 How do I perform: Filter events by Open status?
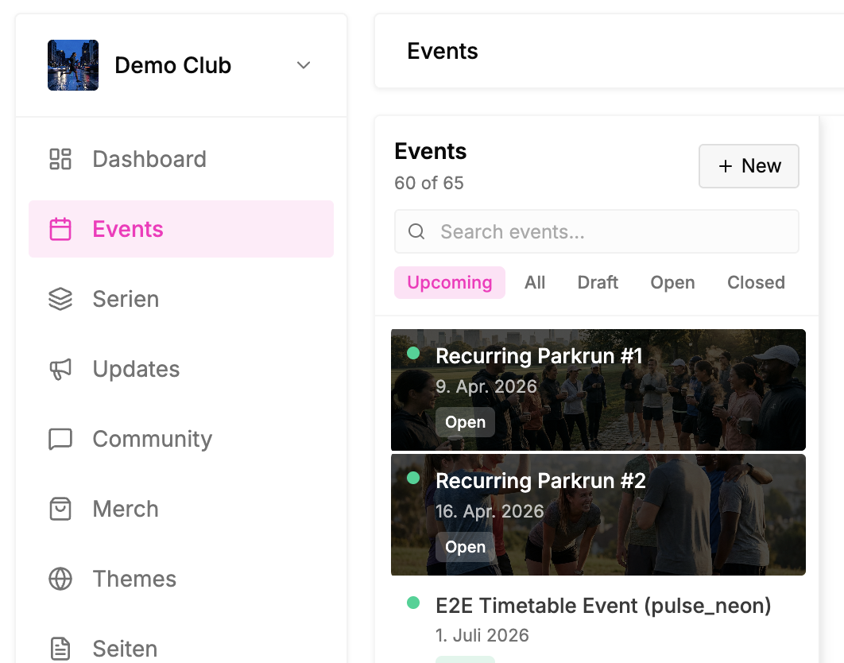[x=672, y=283]
